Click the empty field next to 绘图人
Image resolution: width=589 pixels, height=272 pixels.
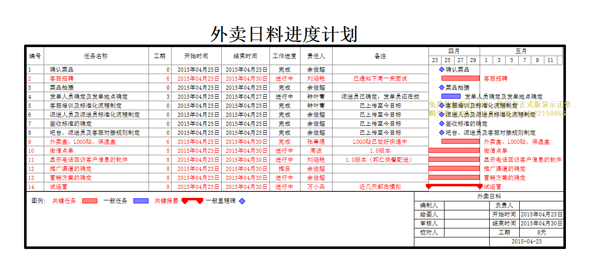[467, 214]
